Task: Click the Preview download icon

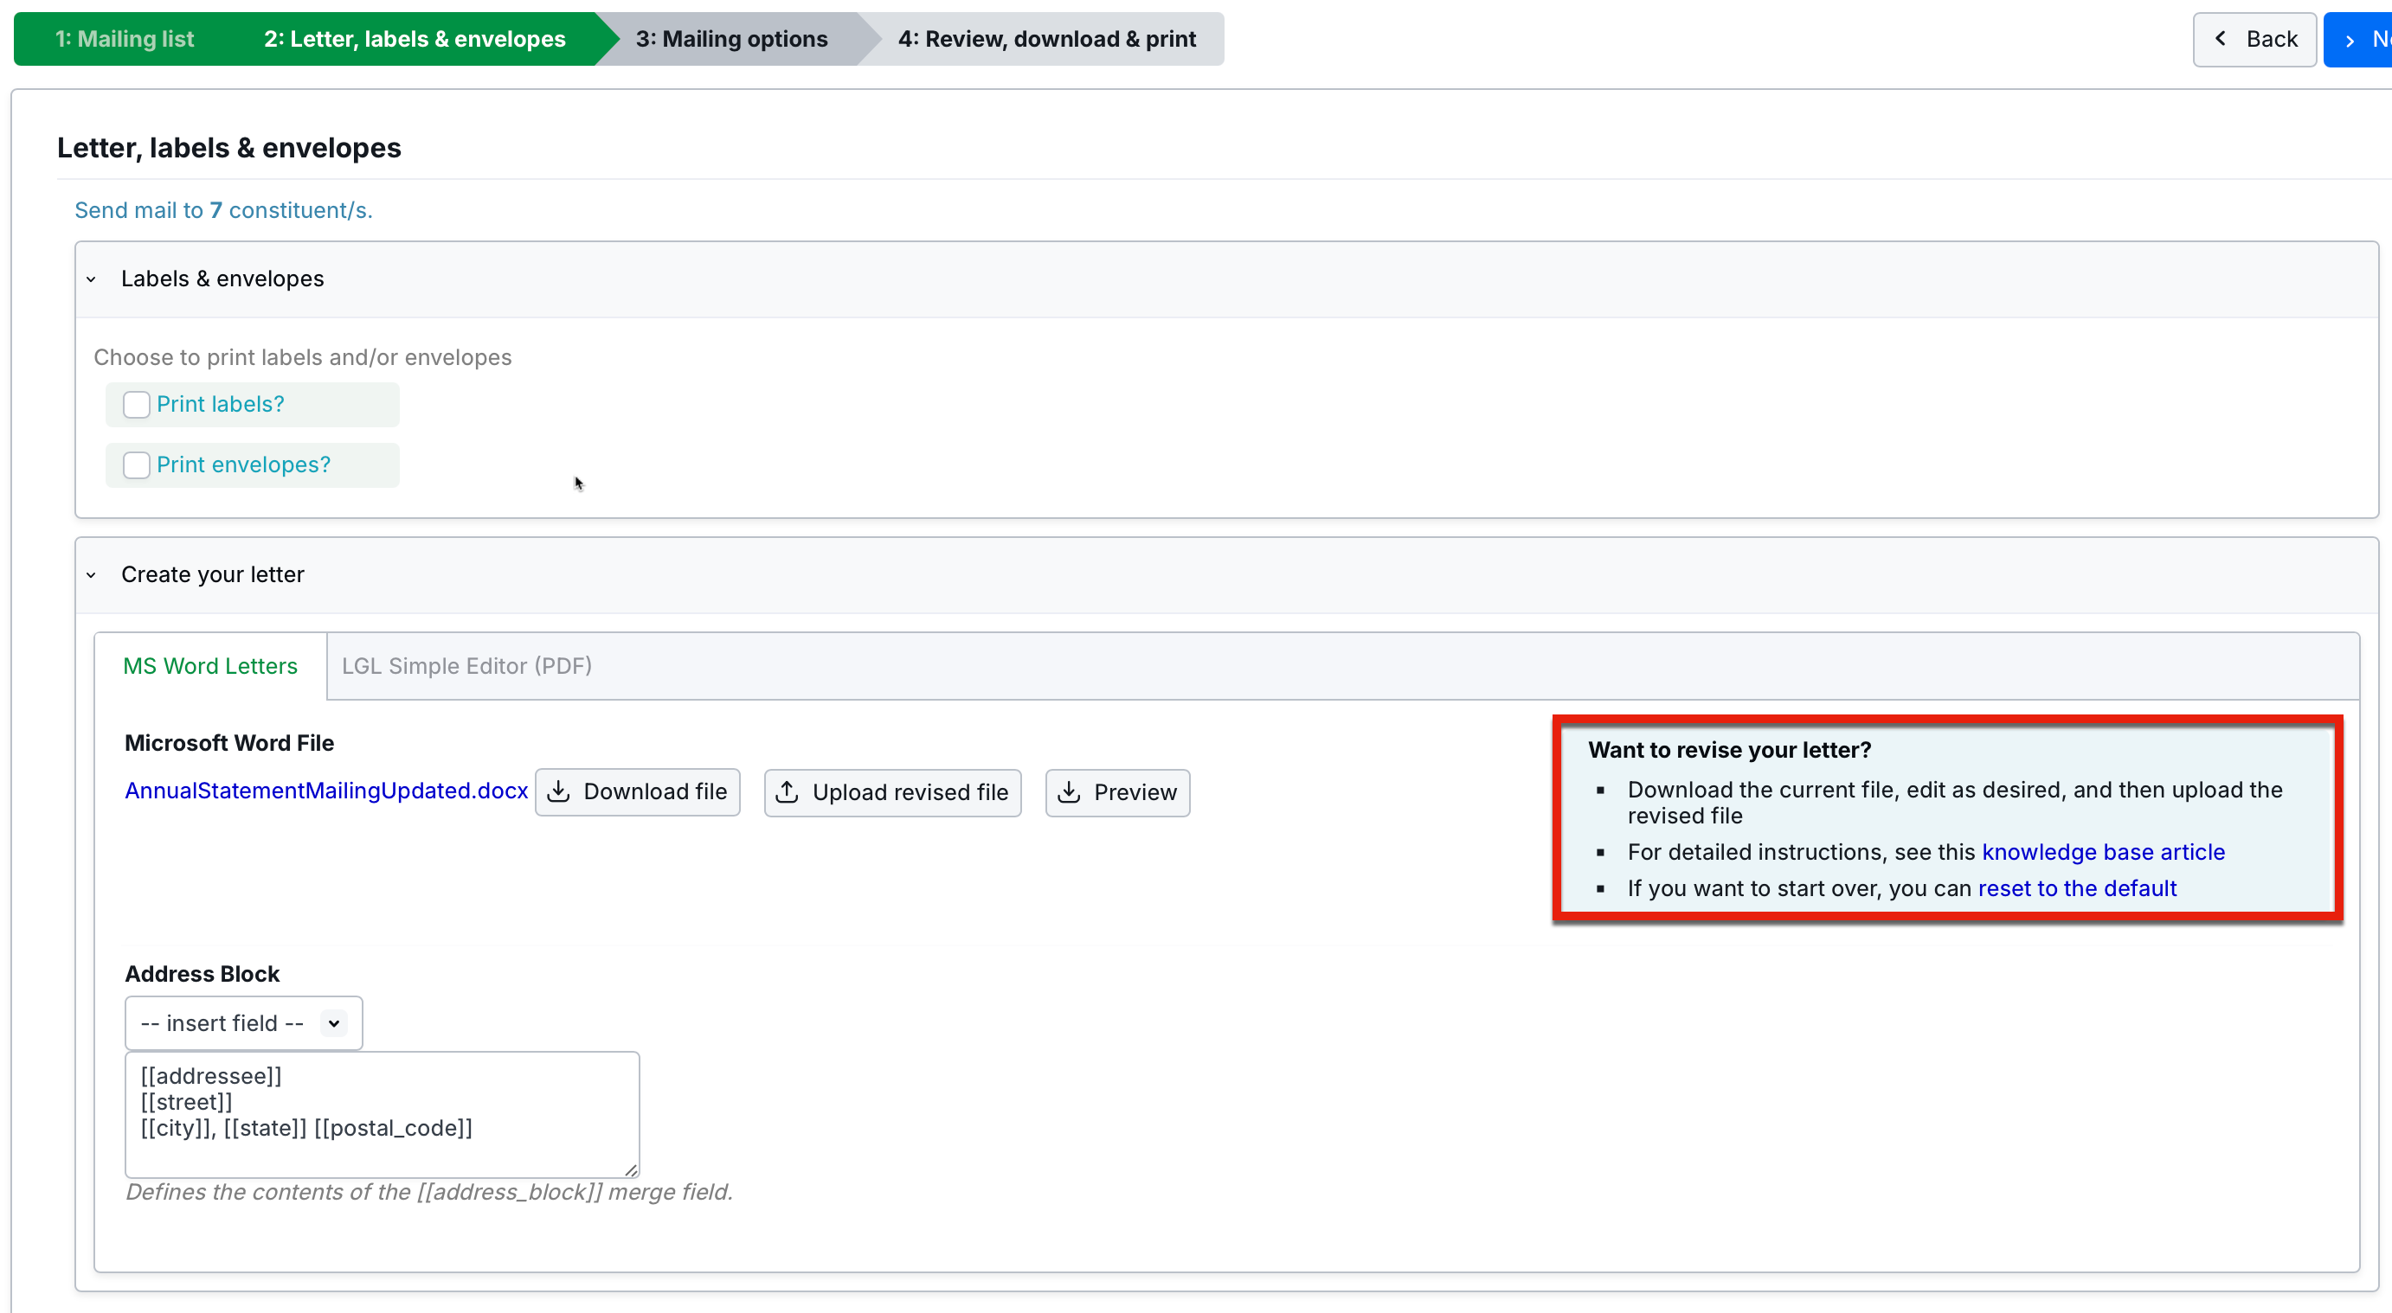Action: pyautogui.click(x=1069, y=791)
